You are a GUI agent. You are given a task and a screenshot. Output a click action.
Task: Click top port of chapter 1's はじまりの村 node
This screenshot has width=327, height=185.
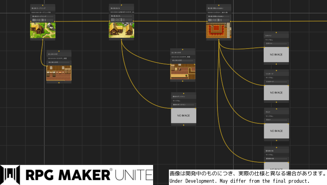(x=59, y=51)
